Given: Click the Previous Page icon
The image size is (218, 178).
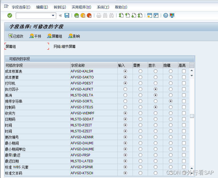Looking at the screenshot, I should [127, 15].
